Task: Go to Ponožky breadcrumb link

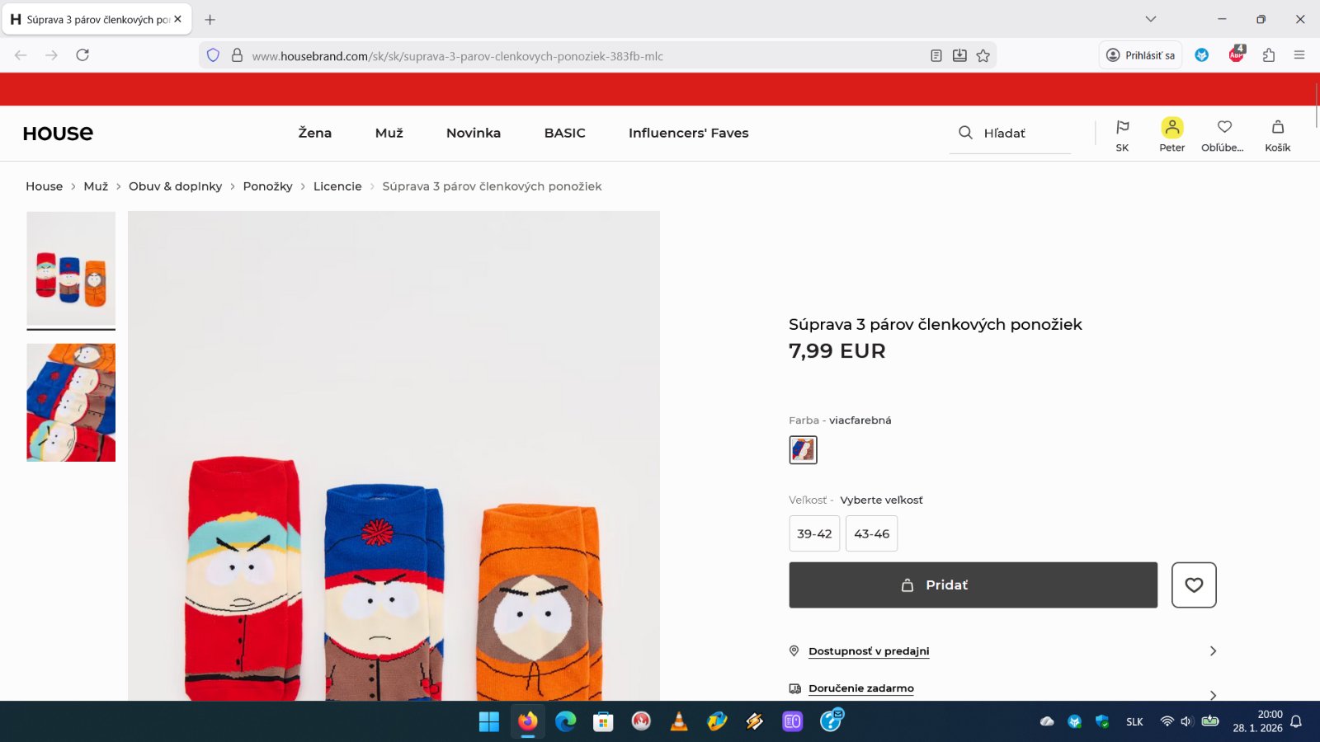Action: 267,186
